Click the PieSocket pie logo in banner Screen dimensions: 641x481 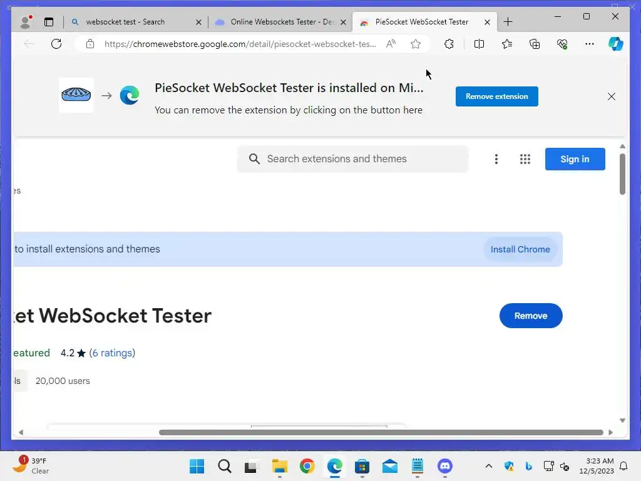coord(76,95)
